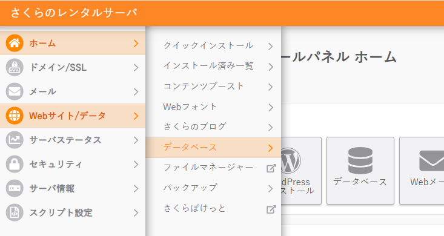Viewport: 444px width, 236px height.
Task: Open external link icon beside ファイルマネージャー
Action: click(x=271, y=168)
